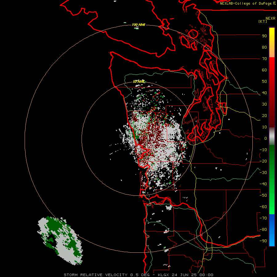Click the 50 NMI range ring label

[139, 82]
